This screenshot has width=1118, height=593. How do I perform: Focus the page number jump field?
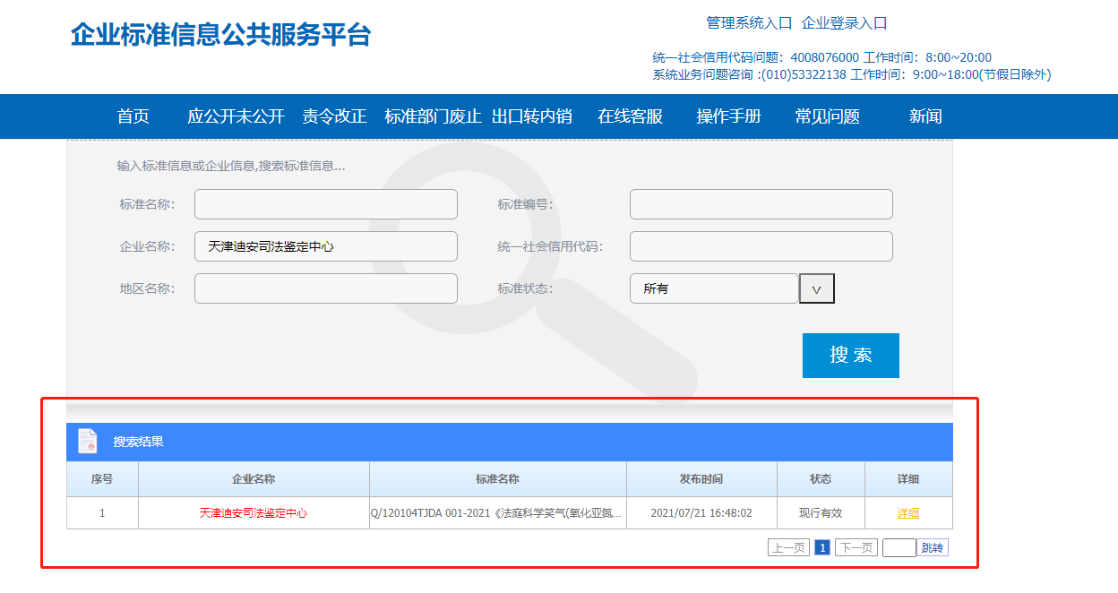coord(899,547)
